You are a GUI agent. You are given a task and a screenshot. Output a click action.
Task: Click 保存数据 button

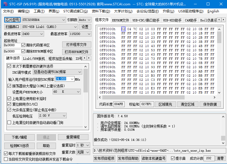(x=210, y=104)
